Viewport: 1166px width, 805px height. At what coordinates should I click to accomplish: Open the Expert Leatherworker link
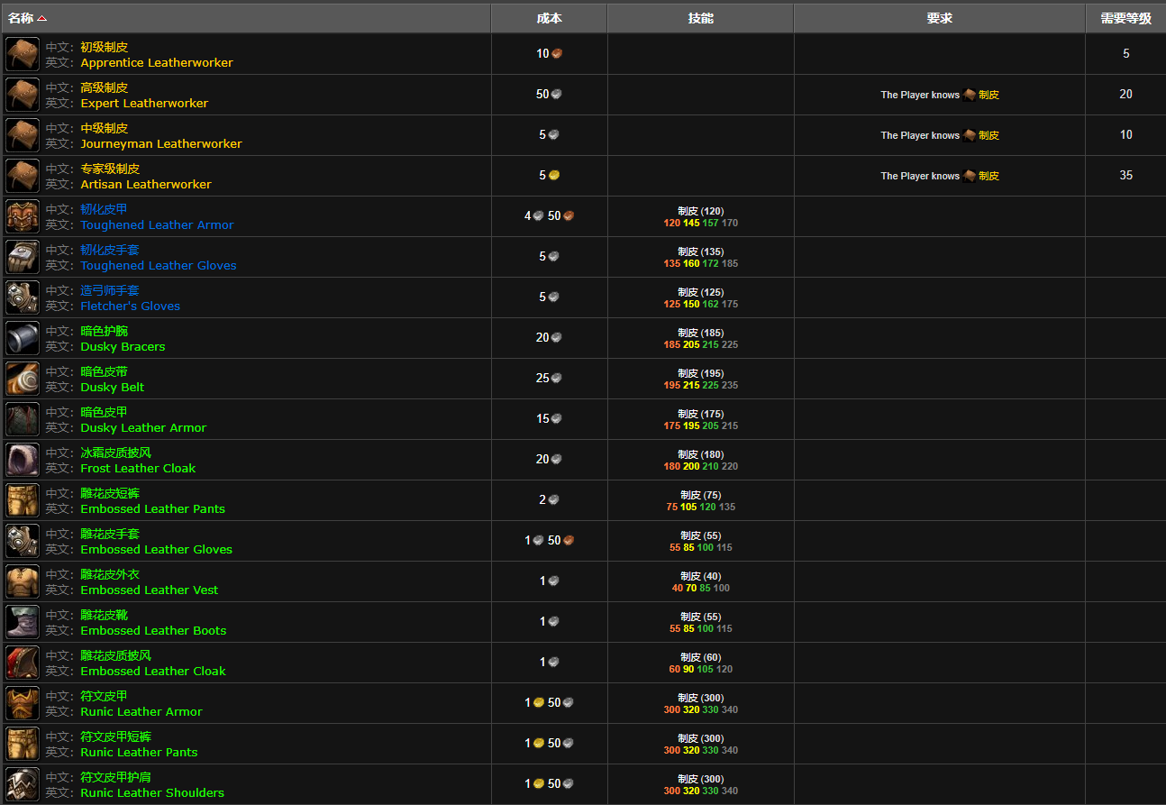click(144, 104)
